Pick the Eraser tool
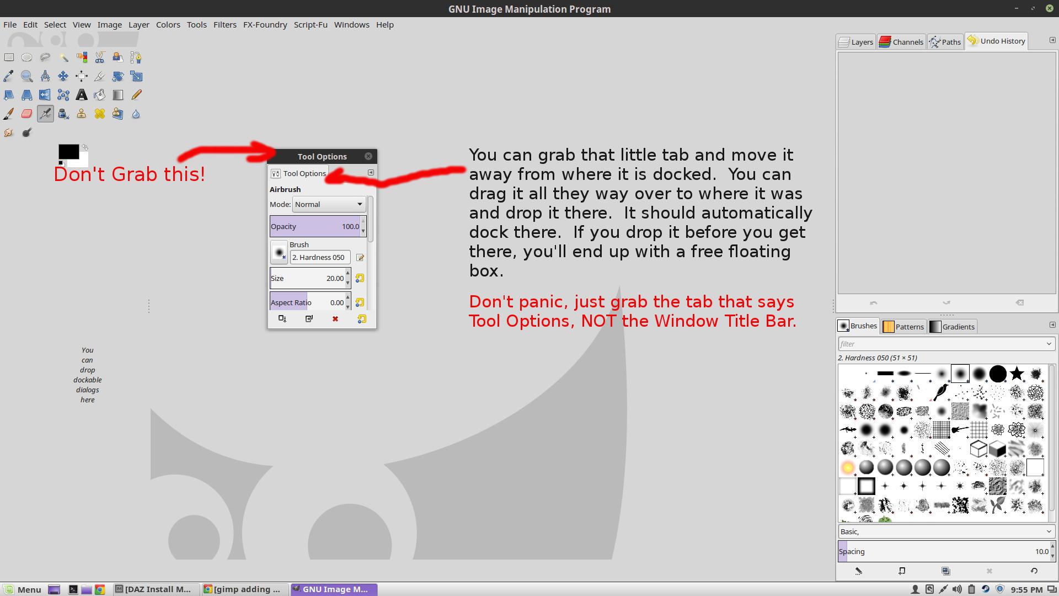This screenshot has width=1059, height=596. [26, 114]
